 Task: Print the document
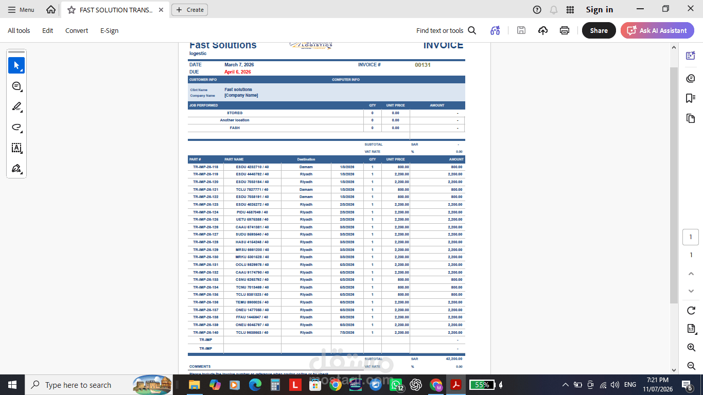click(x=565, y=30)
